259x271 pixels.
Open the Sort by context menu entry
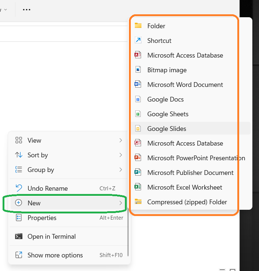[x=69, y=155]
